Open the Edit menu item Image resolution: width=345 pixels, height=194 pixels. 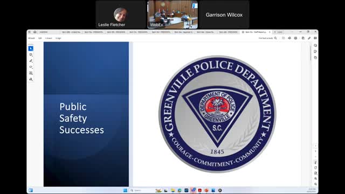[40, 38]
